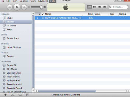
Task: Sort by the Year column
Action: click(114, 14)
